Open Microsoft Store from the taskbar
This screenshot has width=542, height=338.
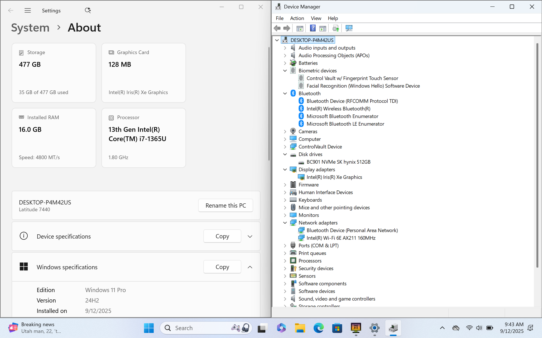click(337, 328)
